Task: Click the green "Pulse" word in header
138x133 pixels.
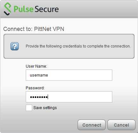Action: (x=24, y=9)
